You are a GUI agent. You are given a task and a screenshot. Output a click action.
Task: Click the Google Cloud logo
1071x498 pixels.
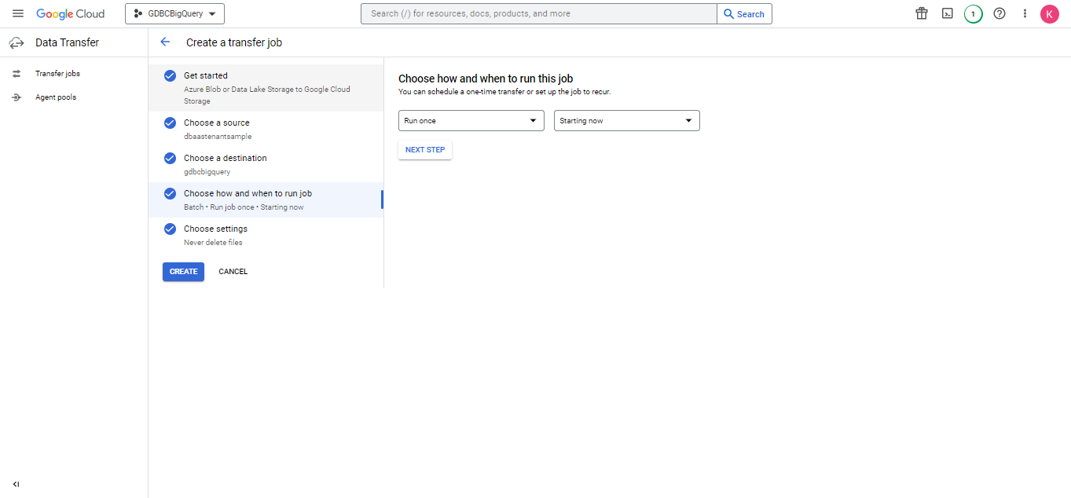[x=71, y=13]
